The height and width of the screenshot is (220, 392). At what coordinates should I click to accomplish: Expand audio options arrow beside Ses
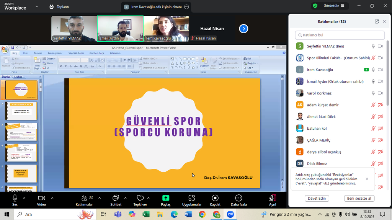point(24,198)
